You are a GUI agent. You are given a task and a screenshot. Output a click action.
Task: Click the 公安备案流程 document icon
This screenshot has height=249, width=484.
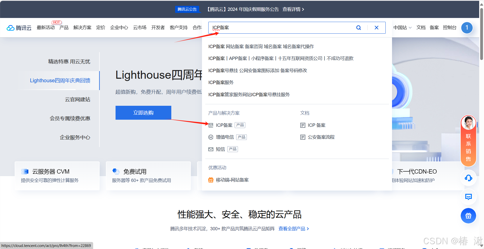pos(303,137)
